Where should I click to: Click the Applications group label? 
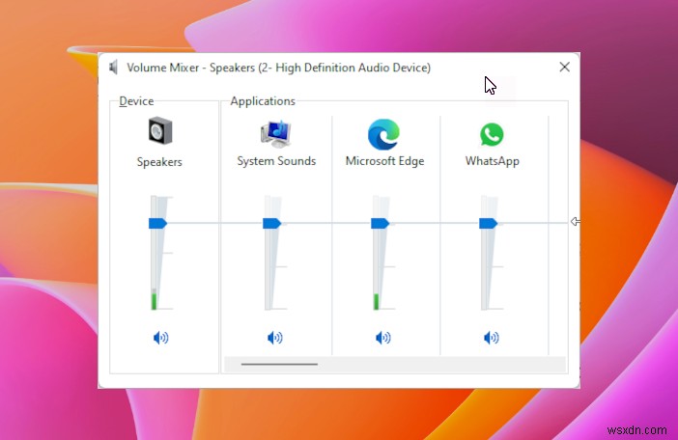click(x=263, y=101)
